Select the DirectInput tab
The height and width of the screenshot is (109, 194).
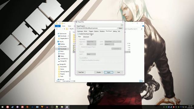(x=109, y=31)
